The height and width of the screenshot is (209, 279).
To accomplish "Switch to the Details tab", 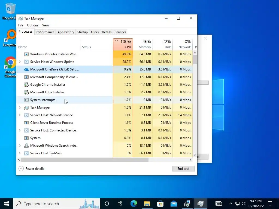I will (107, 32).
